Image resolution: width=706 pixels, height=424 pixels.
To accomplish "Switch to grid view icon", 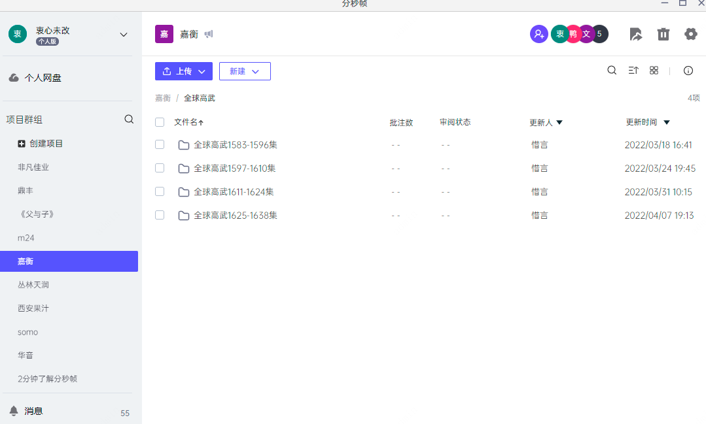I will 654,70.
